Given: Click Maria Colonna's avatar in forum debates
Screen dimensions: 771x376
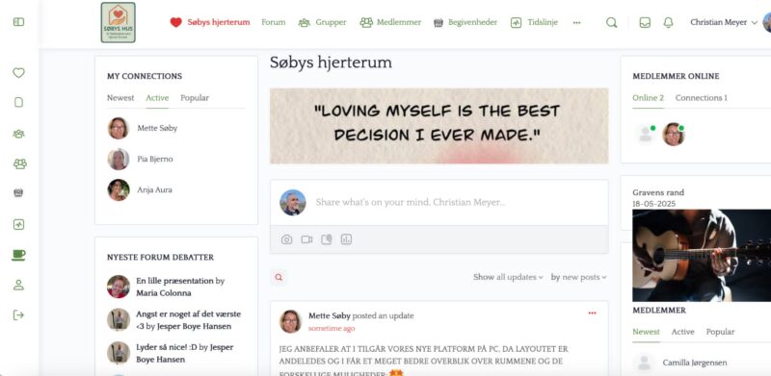Looking at the screenshot, I should click(x=118, y=287).
